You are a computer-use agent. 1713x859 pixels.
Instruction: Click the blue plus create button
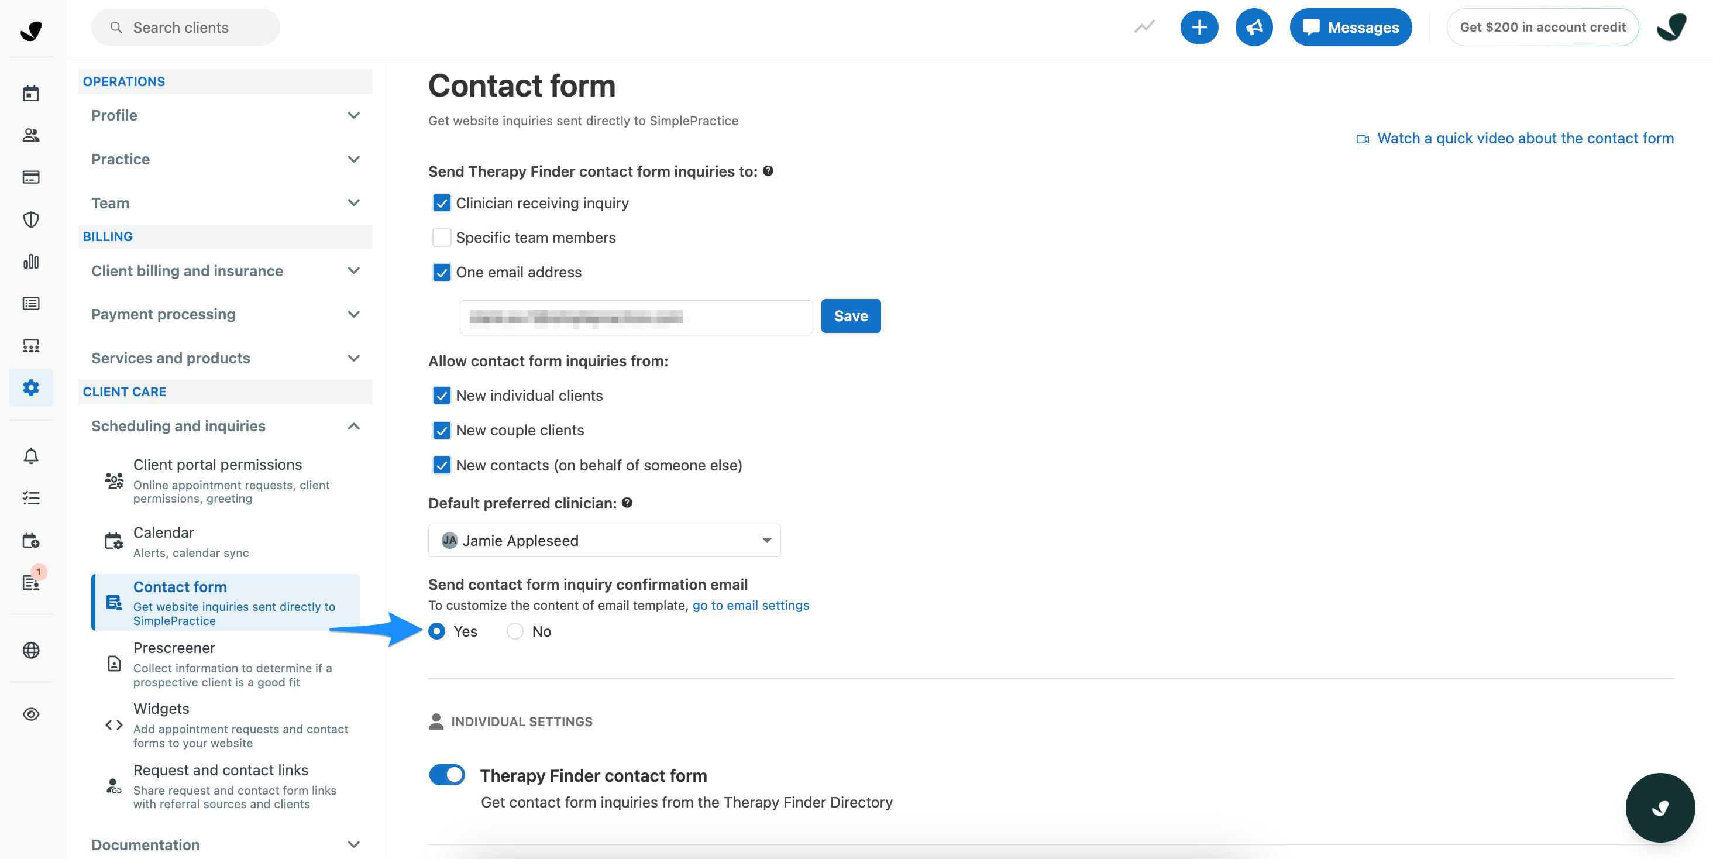pos(1199,28)
